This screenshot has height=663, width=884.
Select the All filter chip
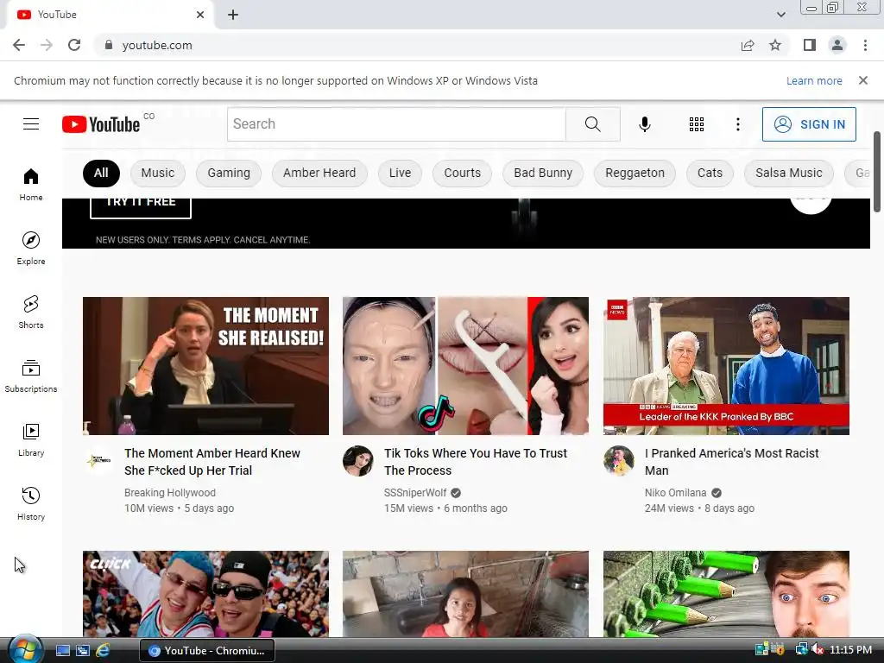pyautogui.click(x=101, y=173)
